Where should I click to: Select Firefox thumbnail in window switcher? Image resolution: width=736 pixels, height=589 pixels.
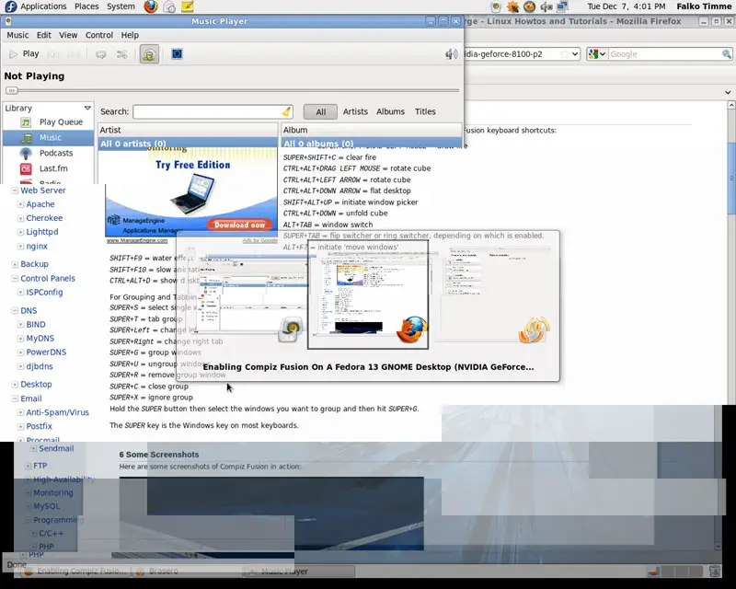[368, 295]
